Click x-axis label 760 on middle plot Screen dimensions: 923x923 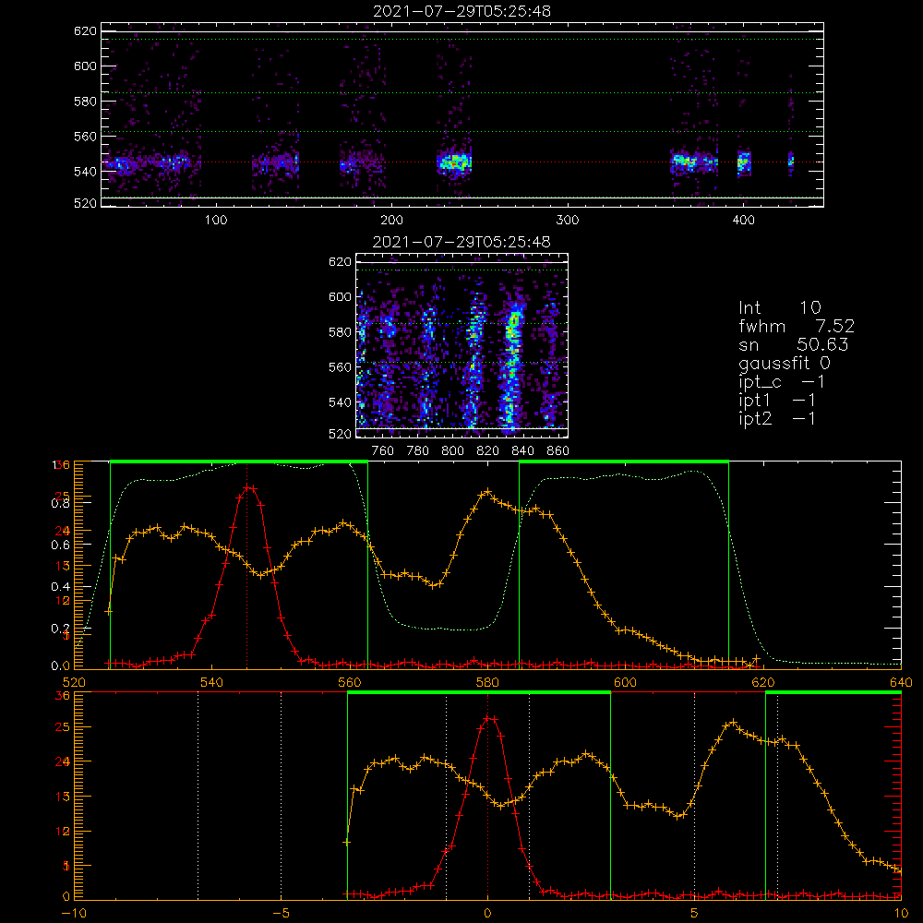point(383,451)
